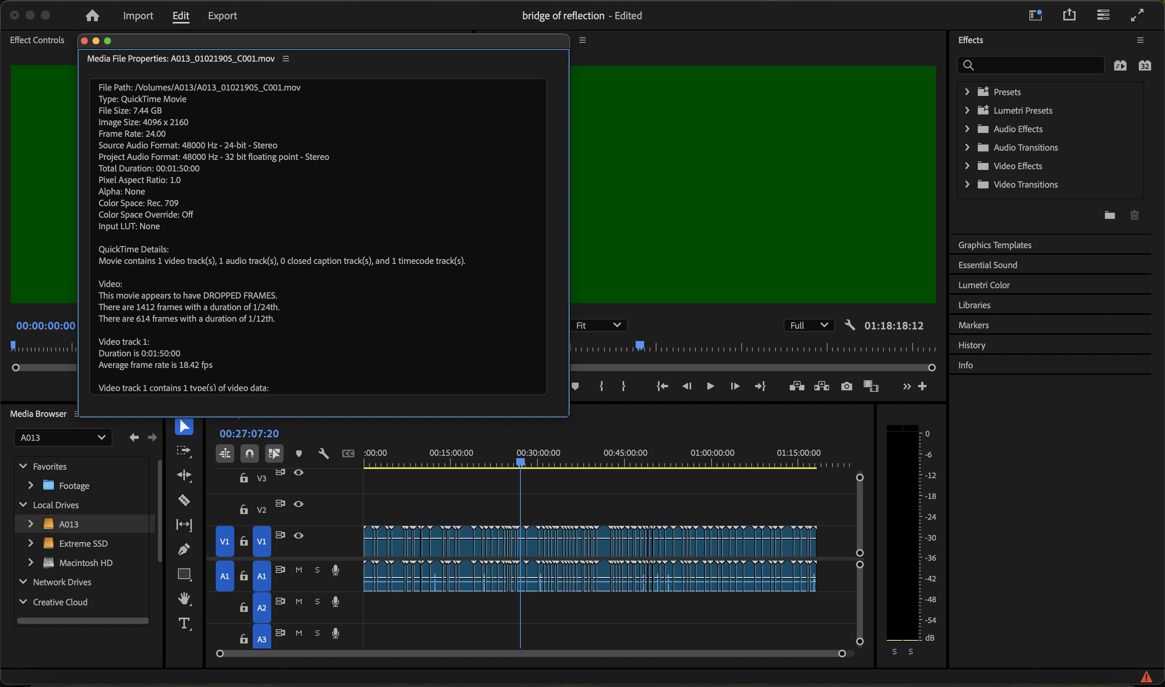Expand the Audio Effects folder

pyautogui.click(x=967, y=129)
